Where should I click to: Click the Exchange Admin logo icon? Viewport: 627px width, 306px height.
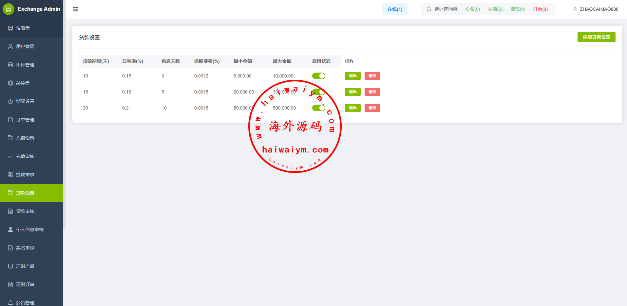9,9
